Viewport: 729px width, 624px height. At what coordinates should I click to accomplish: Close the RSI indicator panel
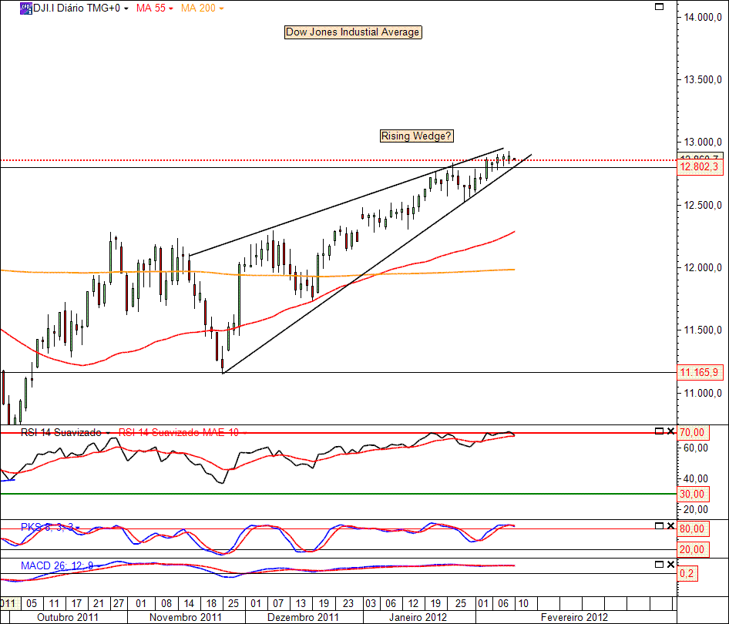670,431
